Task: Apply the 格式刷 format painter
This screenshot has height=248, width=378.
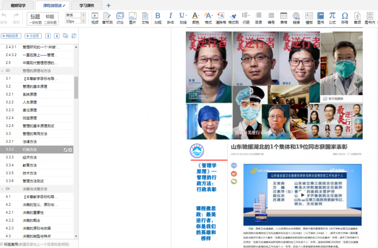Action: [234, 18]
